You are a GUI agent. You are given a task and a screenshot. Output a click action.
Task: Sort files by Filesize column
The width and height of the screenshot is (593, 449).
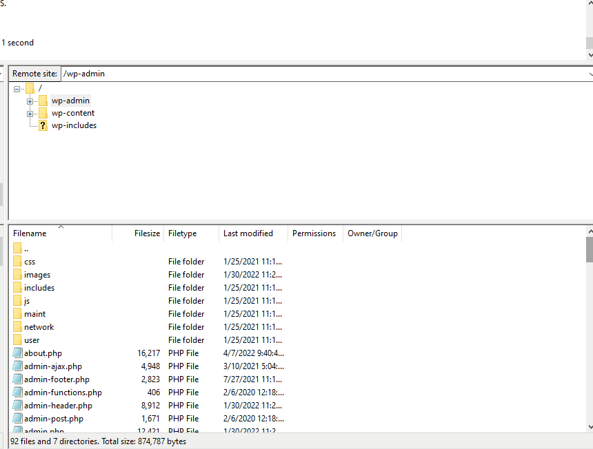tap(138, 233)
